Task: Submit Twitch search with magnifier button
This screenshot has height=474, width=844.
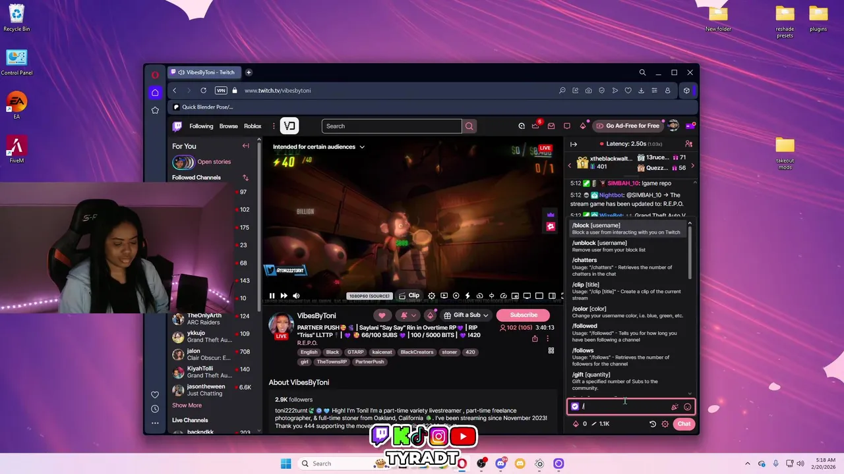Action: (x=469, y=126)
